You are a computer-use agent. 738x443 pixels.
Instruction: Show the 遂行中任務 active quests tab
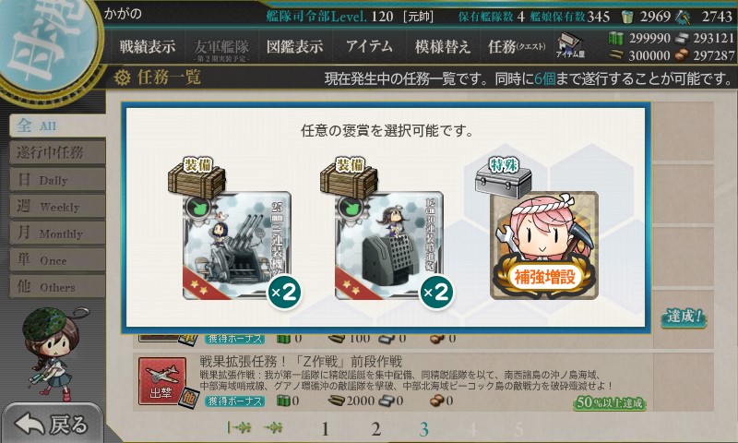(57, 152)
